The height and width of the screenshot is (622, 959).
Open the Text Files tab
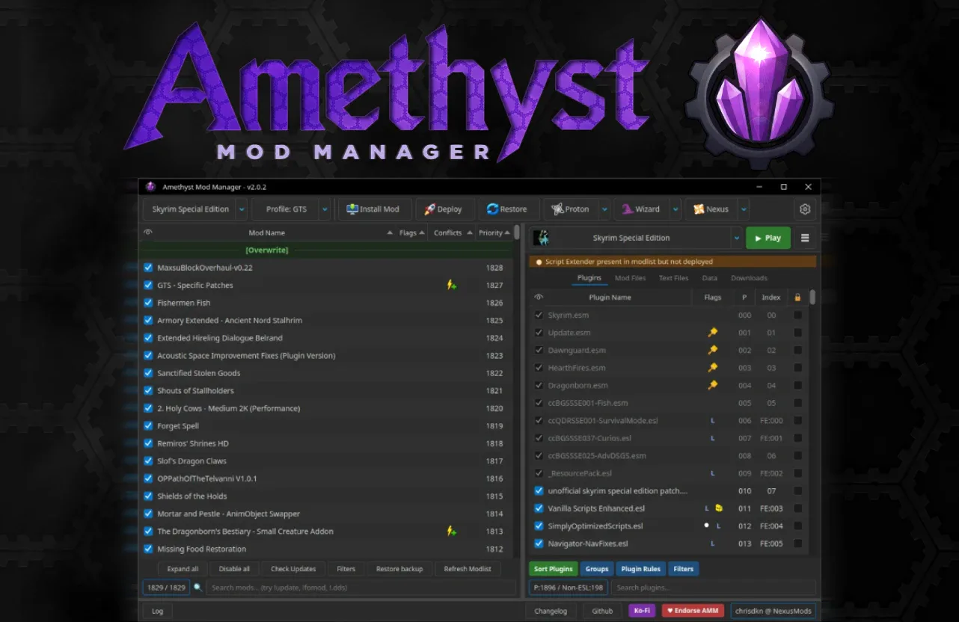[673, 278]
